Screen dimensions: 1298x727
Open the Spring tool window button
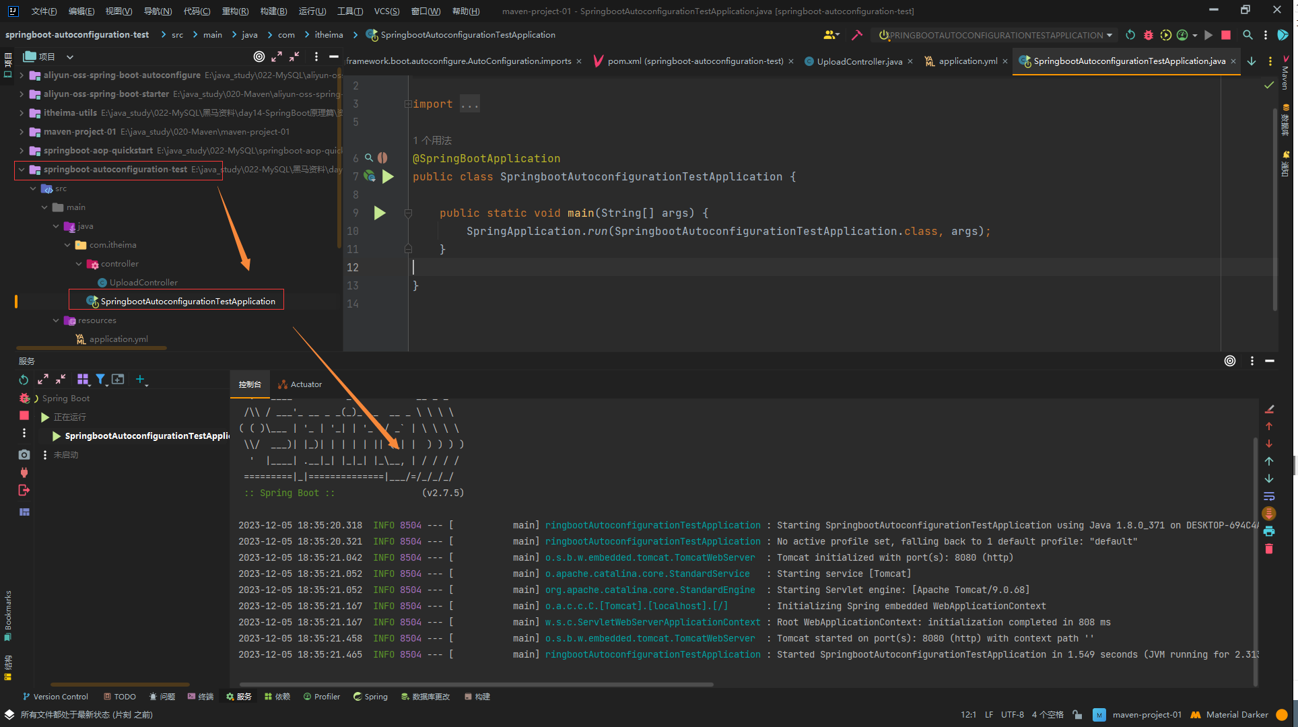point(370,697)
